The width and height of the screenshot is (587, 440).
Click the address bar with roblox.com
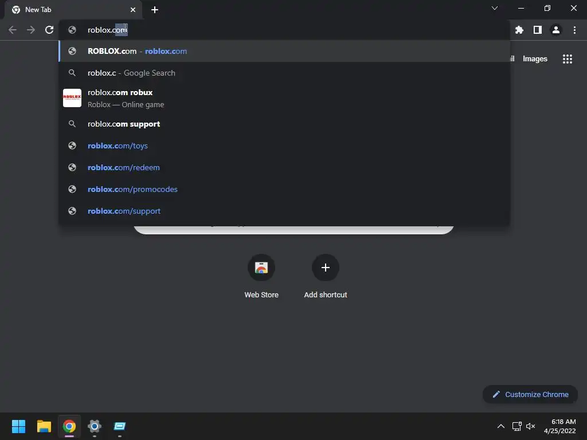pyautogui.click(x=284, y=30)
